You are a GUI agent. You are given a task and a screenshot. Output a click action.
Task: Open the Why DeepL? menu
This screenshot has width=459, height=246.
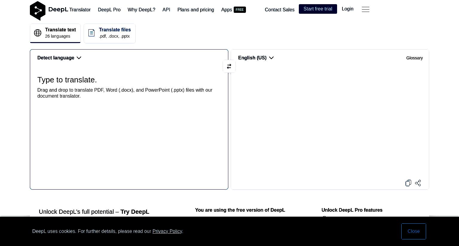point(141,10)
